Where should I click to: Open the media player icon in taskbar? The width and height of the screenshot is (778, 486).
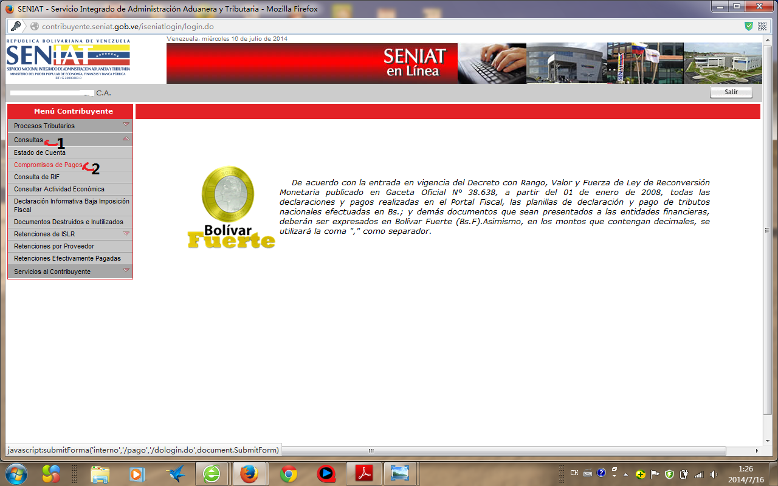[137, 474]
